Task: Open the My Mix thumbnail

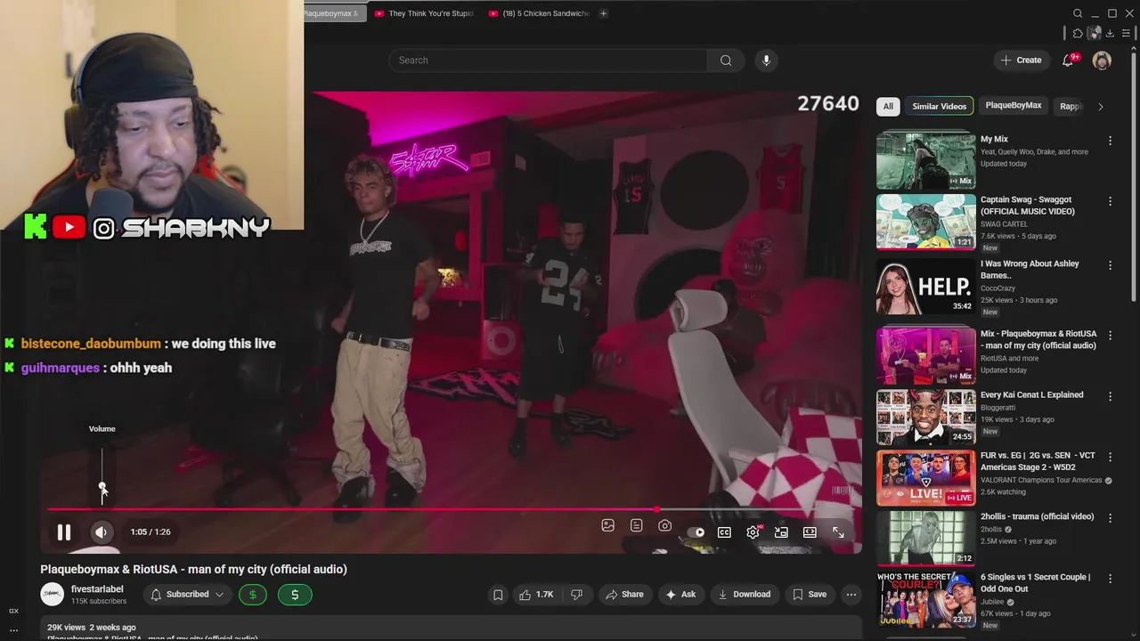Action: (925, 161)
